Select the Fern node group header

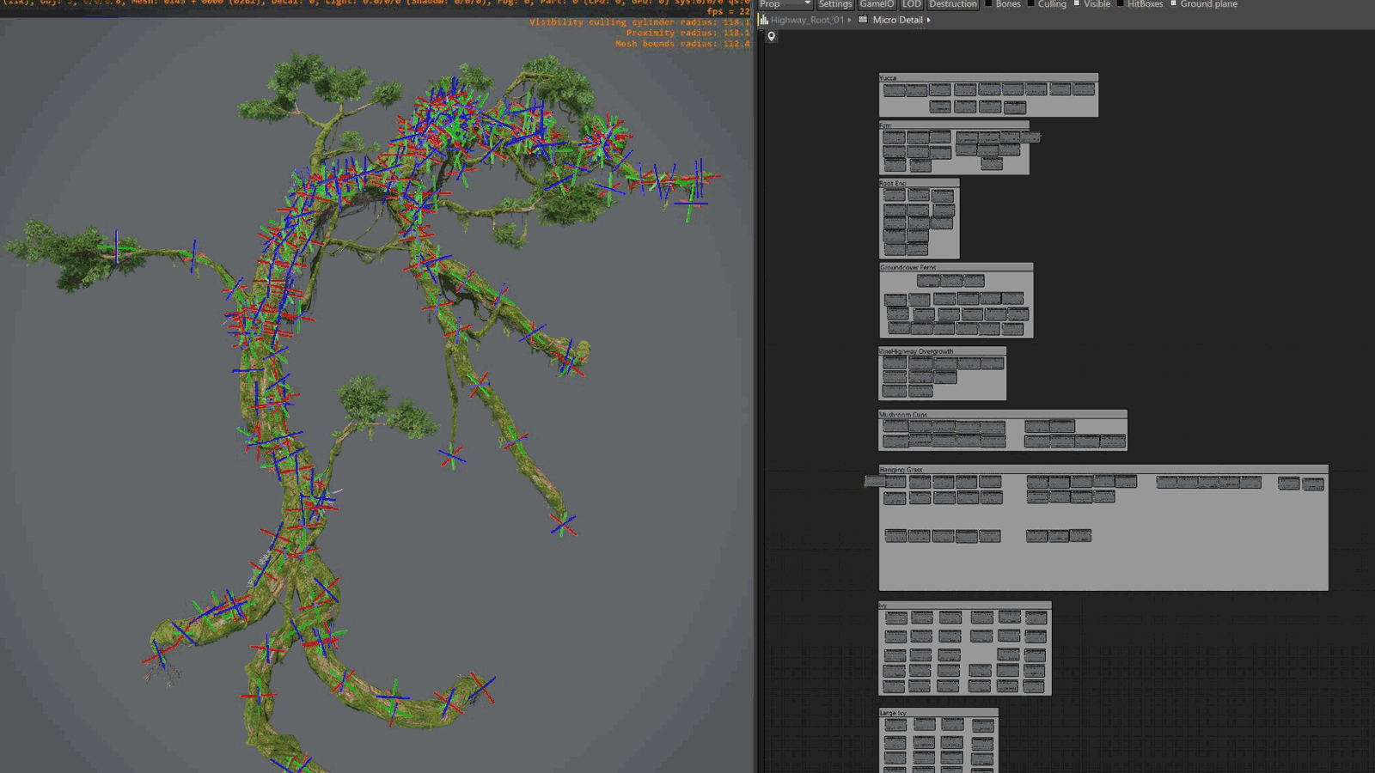(954, 125)
